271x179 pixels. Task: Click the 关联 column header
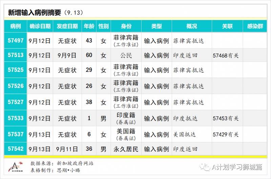tap(227, 26)
